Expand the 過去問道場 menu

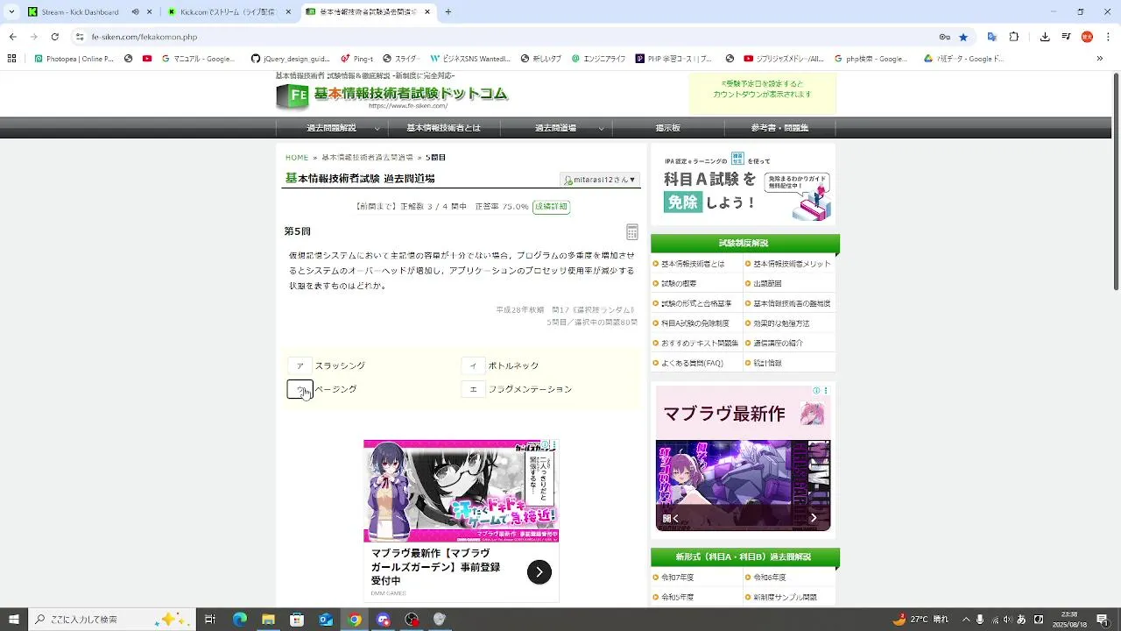pyautogui.click(x=555, y=128)
